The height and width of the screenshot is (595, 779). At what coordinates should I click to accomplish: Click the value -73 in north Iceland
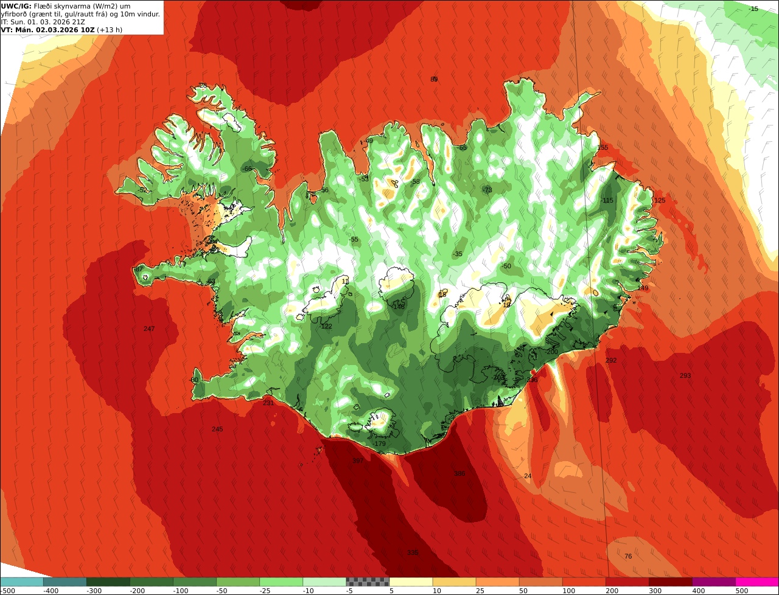(x=487, y=190)
